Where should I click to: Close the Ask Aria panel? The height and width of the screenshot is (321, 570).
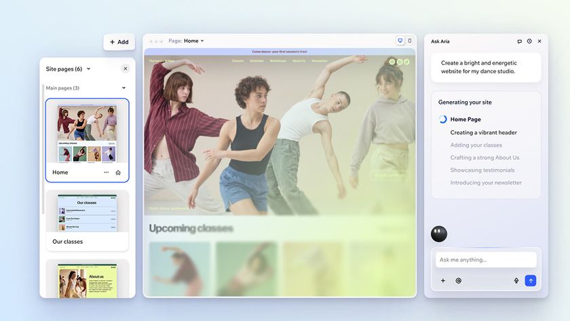(x=539, y=41)
